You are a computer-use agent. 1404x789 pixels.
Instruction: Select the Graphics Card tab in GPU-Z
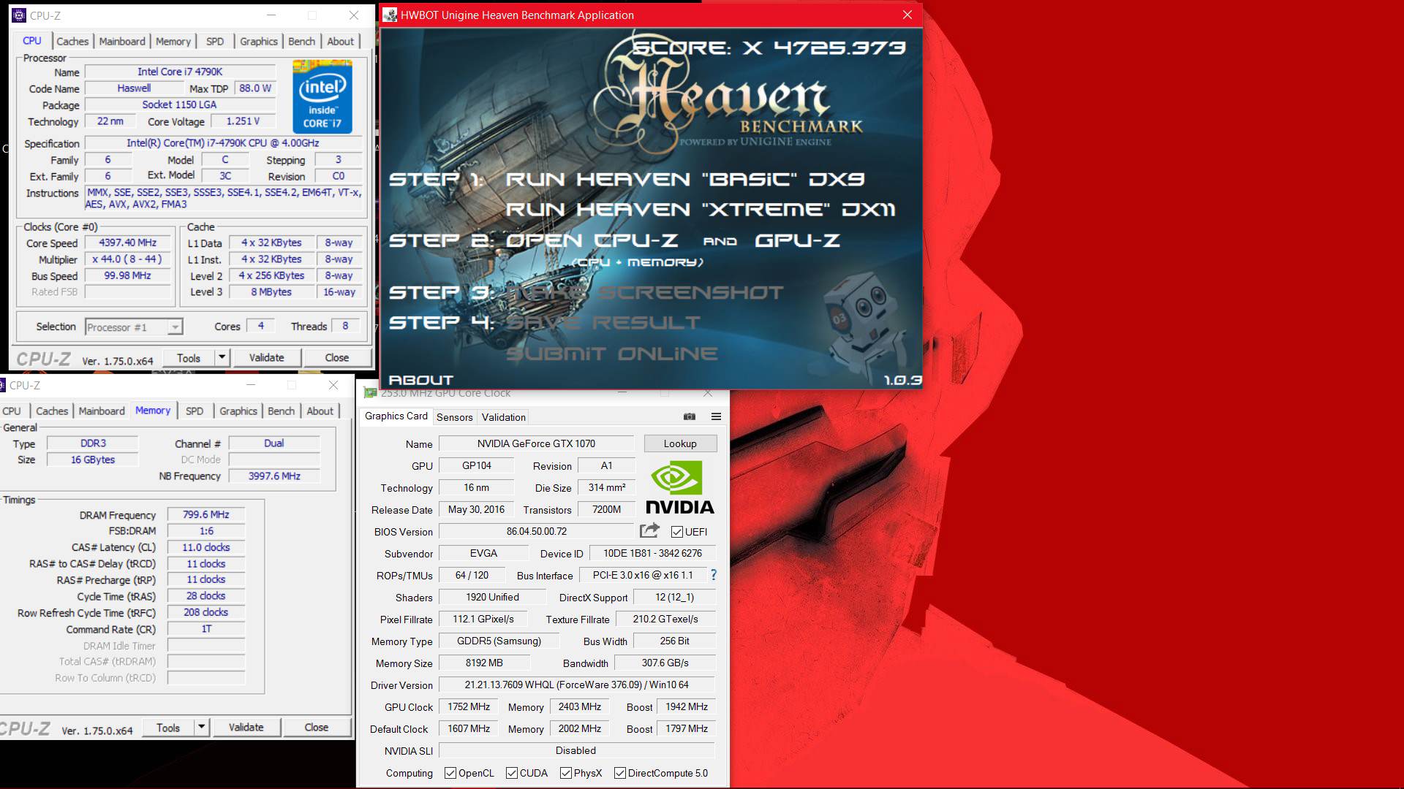(x=396, y=416)
